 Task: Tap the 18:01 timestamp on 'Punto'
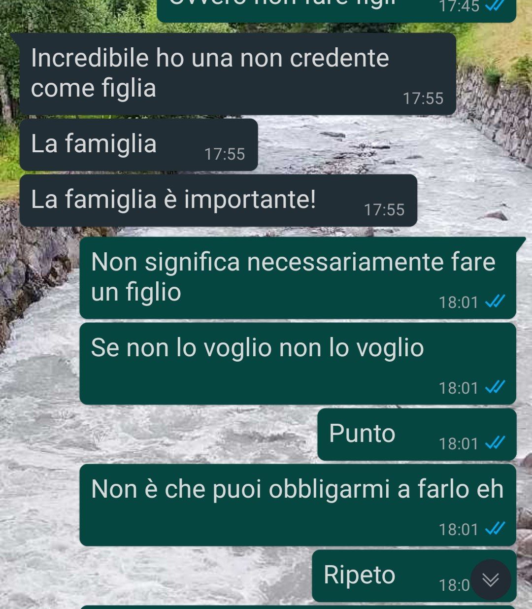click(x=459, y=444)
